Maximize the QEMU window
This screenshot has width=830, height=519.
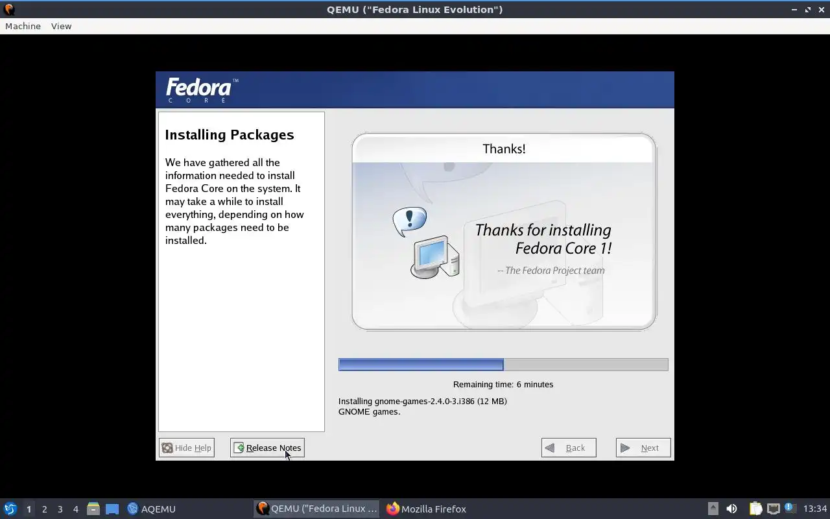(808, 10)
